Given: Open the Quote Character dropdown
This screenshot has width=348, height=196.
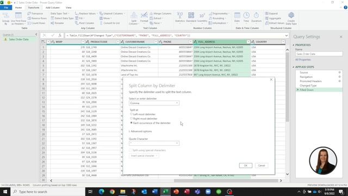Looking at the screenshot, I should point(154,143).
